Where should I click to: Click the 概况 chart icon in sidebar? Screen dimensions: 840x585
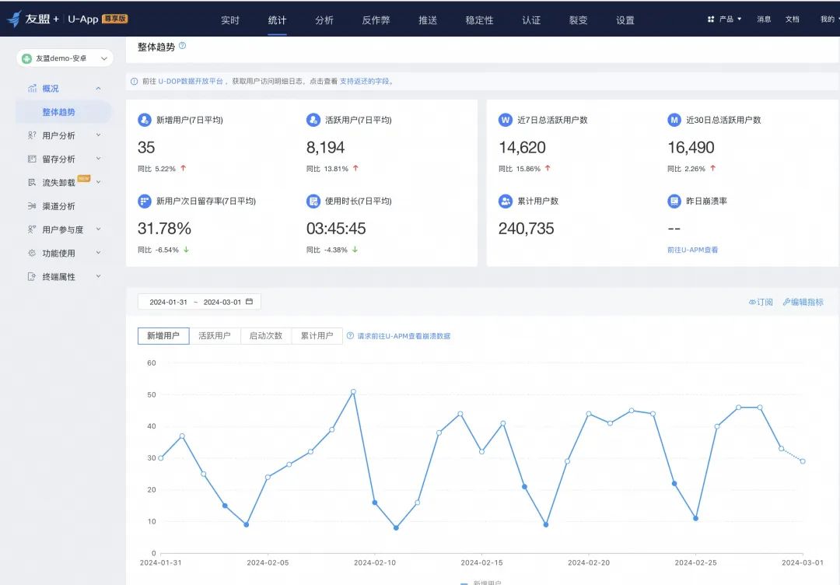coord(32,89)
